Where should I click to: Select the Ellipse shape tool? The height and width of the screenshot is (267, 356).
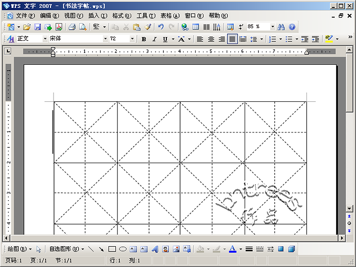point(123,249)
